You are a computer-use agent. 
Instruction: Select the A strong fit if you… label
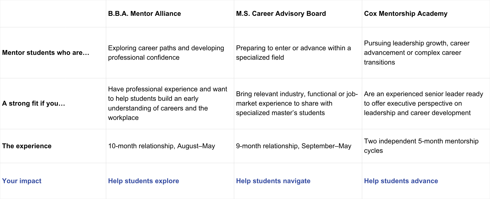(34, 103)
